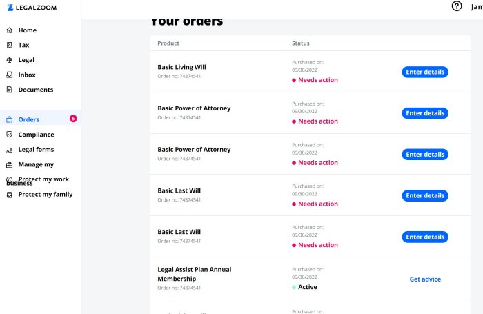Screen dimensions: 483x314
Task: Open Inbox from the sidebar
Action: (27, 75)
